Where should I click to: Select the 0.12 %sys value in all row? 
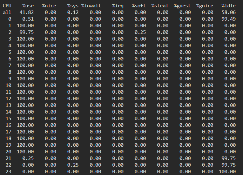73,12
